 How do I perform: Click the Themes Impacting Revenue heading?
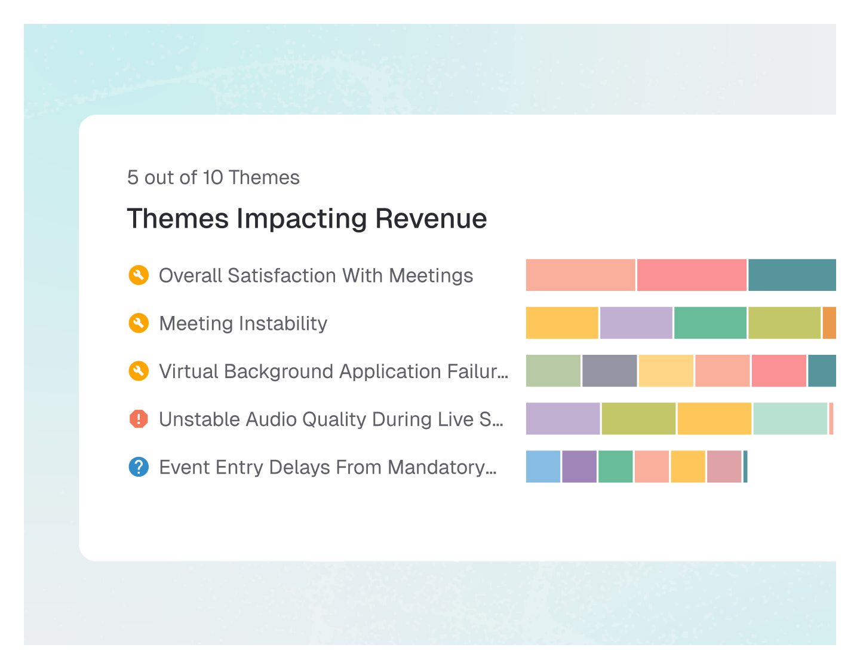click(x=307, y=218)
